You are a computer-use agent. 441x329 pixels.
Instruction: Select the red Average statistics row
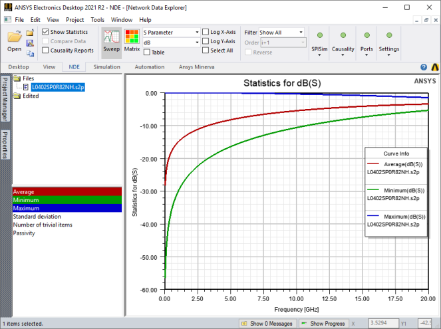click(67, 191)
